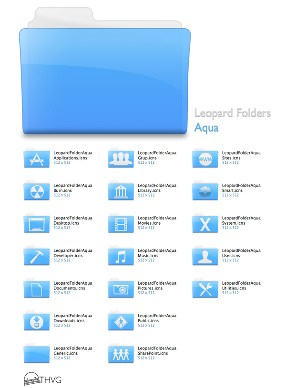
Task: Click the Music note folder icon
Action: (x=121, y=256)
